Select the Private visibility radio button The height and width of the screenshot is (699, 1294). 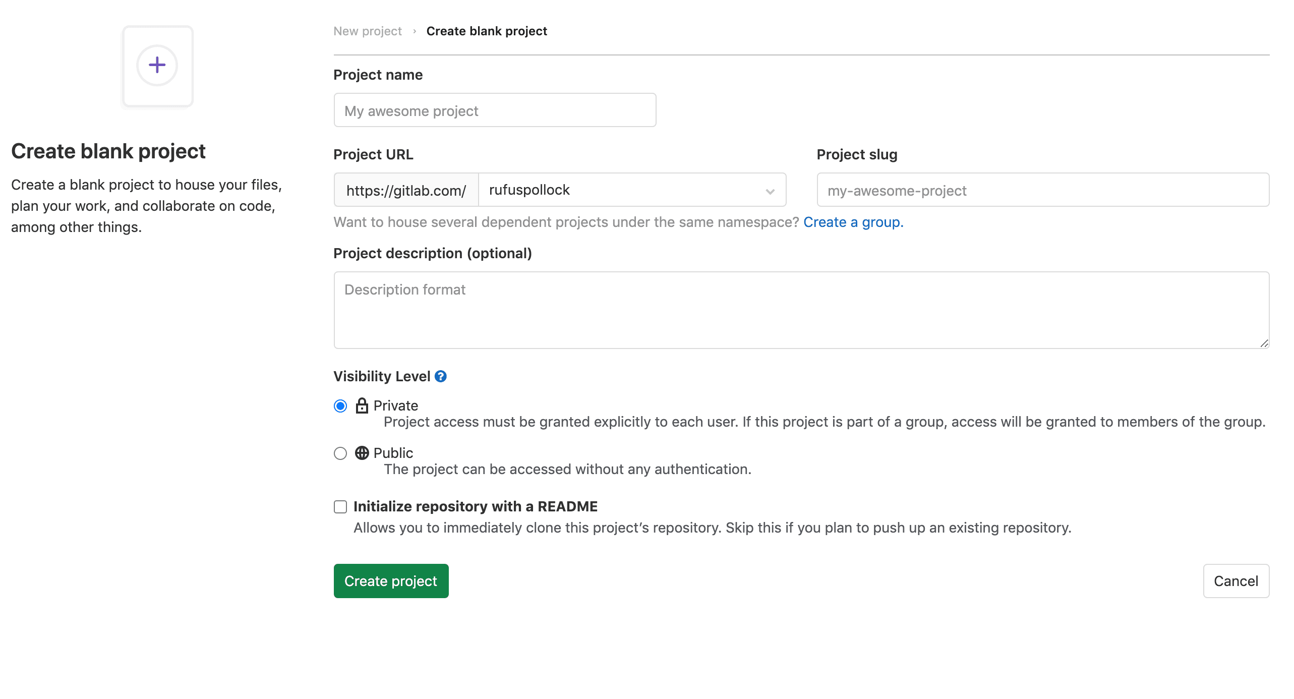pyautogui.click(x=340, y=406)
